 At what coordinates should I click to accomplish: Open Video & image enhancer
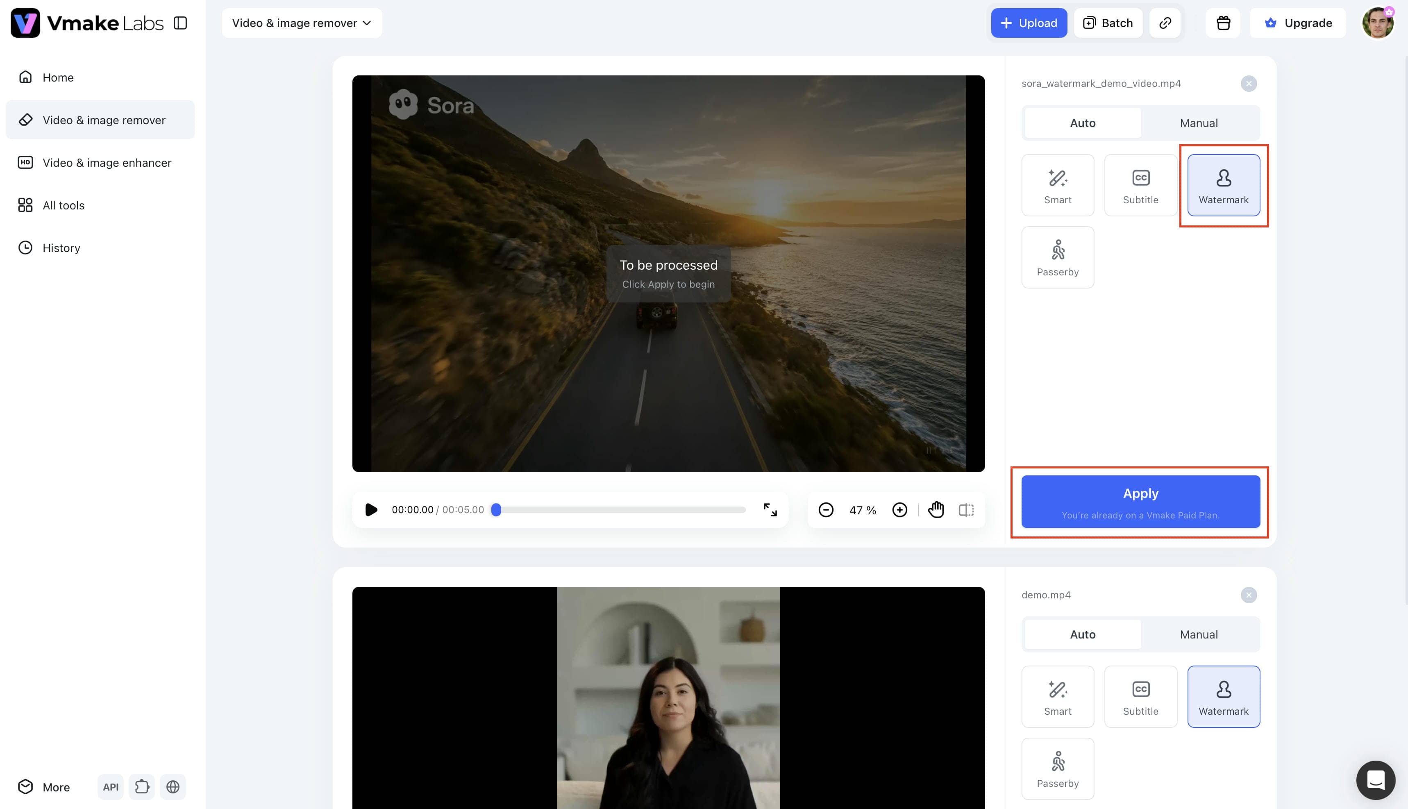coord(100,163)
